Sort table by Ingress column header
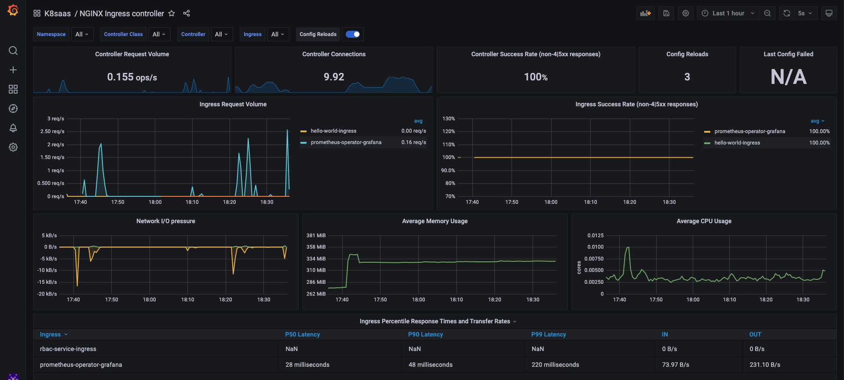The height and width of the screenshot is (380, 844). pos(54,334)
